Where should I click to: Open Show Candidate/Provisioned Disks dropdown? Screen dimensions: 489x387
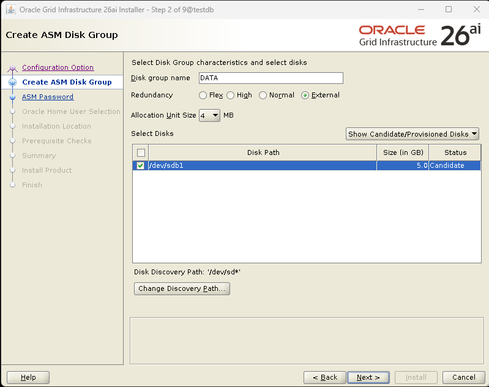coord(412,134)
